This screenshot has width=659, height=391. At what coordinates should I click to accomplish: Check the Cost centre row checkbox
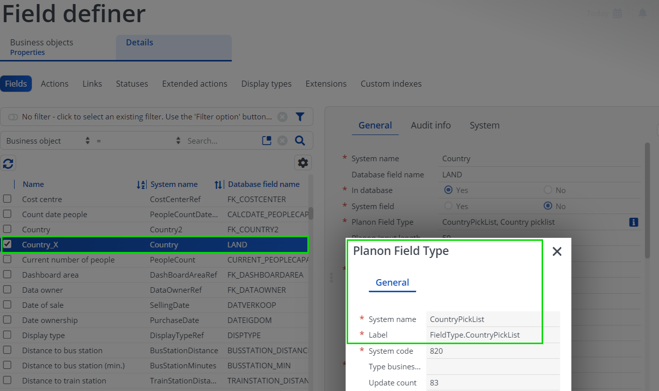point(7,199)
